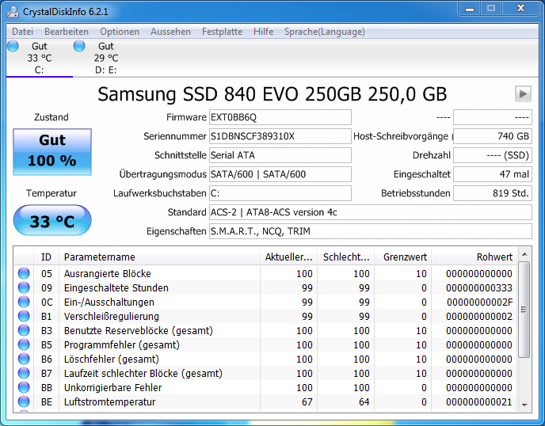
Task: Click status orb for Luftstromtemperatur row
Action: pos(24,401)
